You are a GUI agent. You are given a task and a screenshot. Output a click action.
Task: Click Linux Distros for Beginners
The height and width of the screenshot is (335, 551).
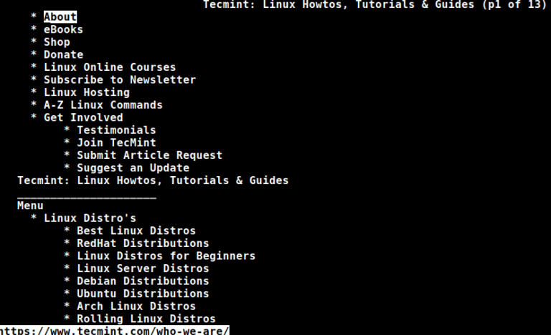pyautogui.click(x=166, y=256)
